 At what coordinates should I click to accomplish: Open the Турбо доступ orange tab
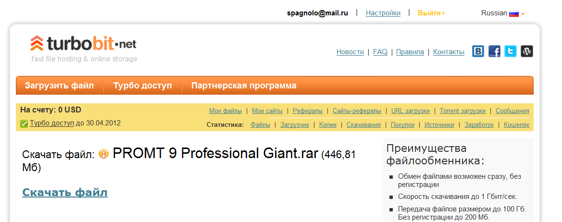tap(143, 86)
